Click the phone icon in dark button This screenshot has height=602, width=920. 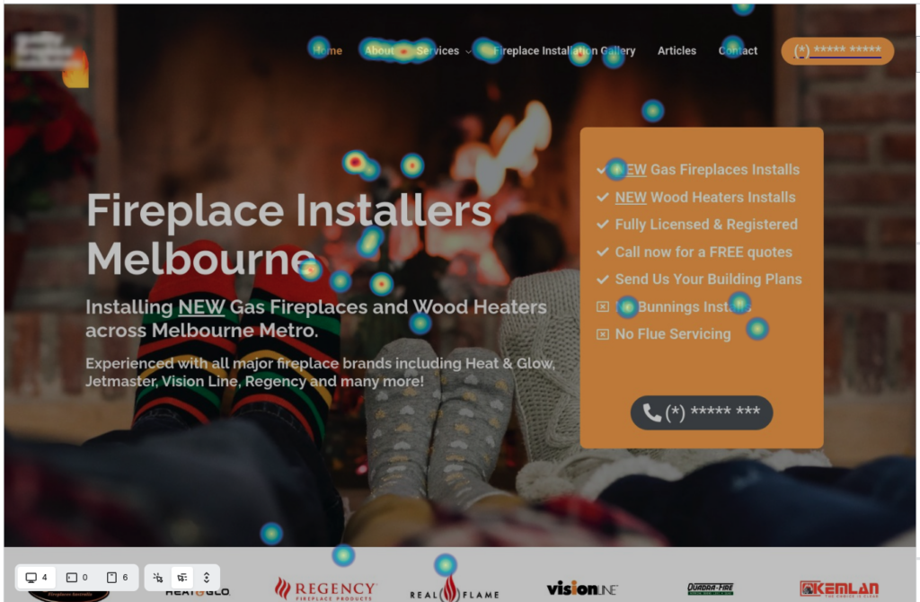(652, 412)
